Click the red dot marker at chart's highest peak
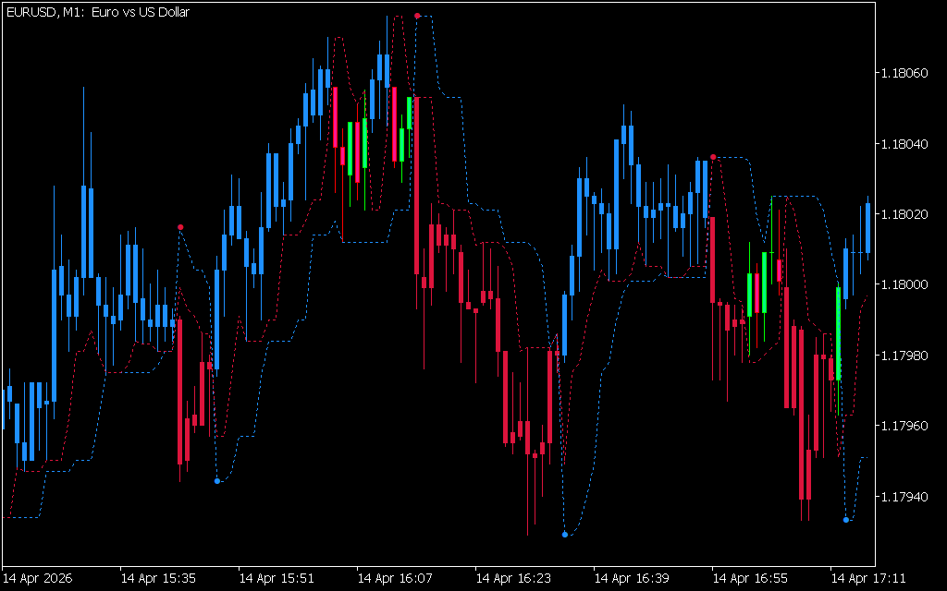This screenshot has width=947, height=591. coord(417,16)
